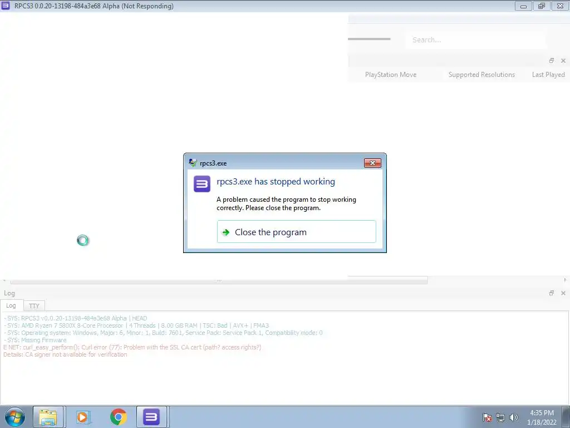Screen dimensions: 570x428
Task: Open Windows Media Player from the taskbar
Action: tap(83, 417)
